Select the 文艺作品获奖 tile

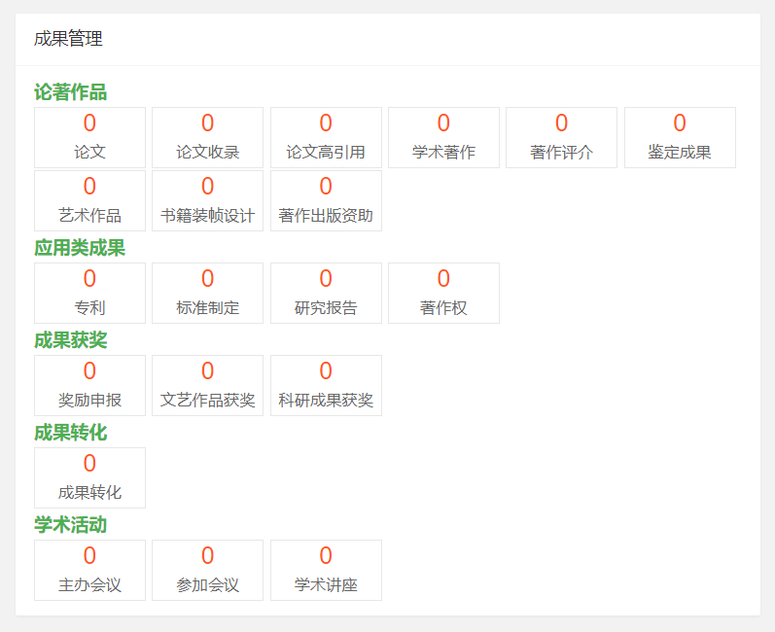click(x=207, y=385)
